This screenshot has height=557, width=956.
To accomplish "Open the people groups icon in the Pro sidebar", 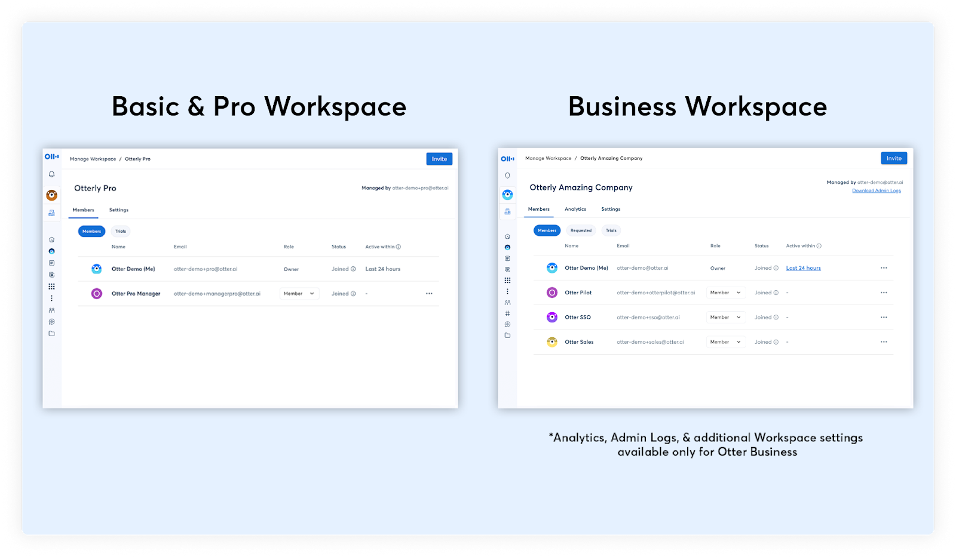I will [52, 310].
